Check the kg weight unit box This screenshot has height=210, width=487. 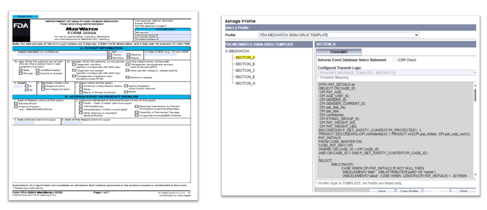coord(27,90)
